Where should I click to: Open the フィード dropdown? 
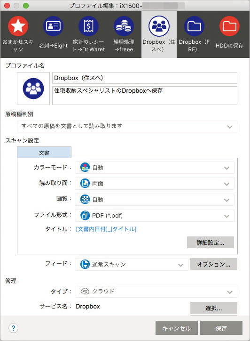pyautogui.click(x=132, y=264)
